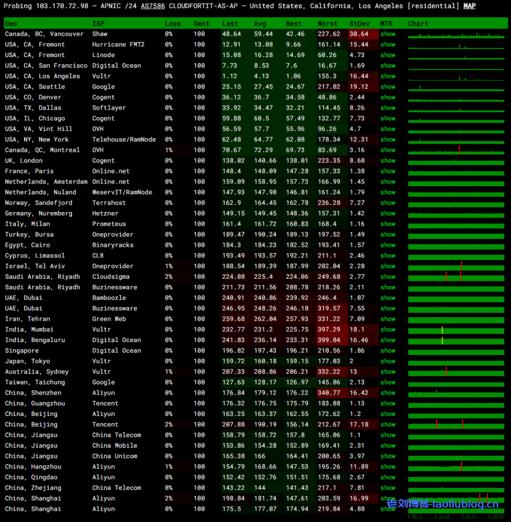Click the Geo column header
This screenshot has width=511, height=522.
[11, 24]
